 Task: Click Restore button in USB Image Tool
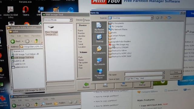click(86, 85)
